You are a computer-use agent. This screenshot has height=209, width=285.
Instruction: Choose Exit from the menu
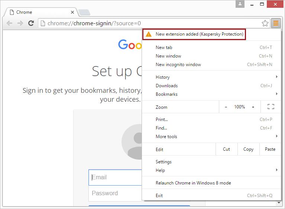(211, 195)
